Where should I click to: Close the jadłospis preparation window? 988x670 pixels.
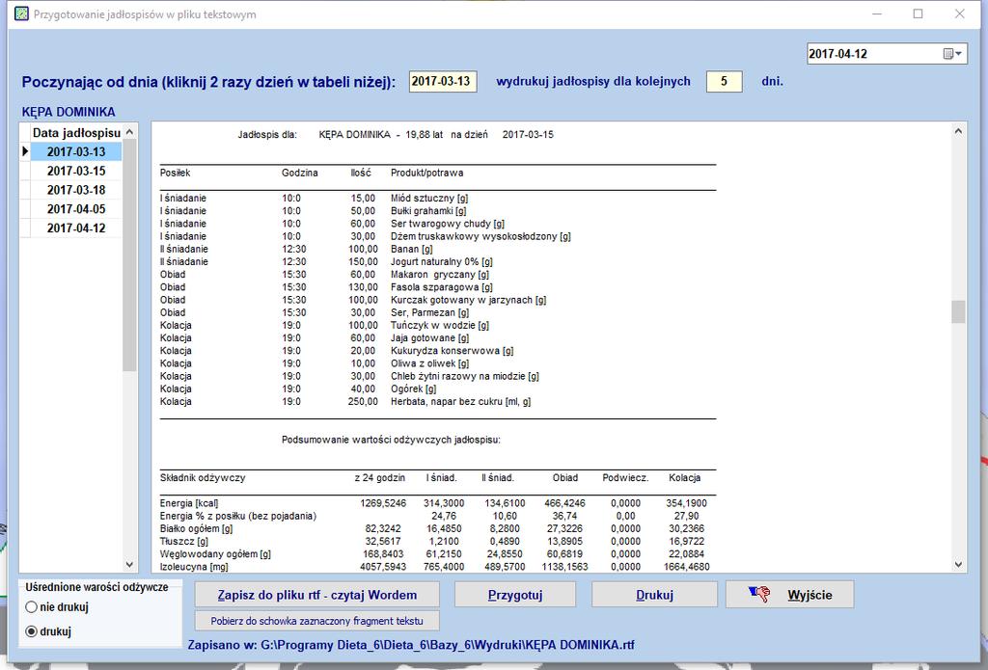(x=960, y=13)
